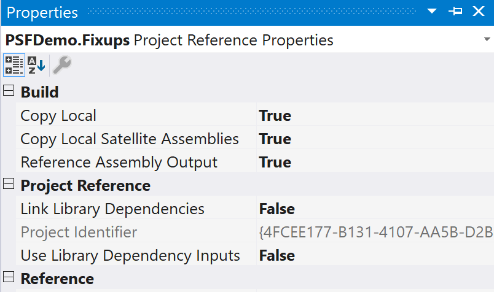This screenshot has height=292, width=494.
Task: Collapse the Project Reference category
Action: [9, 185]
